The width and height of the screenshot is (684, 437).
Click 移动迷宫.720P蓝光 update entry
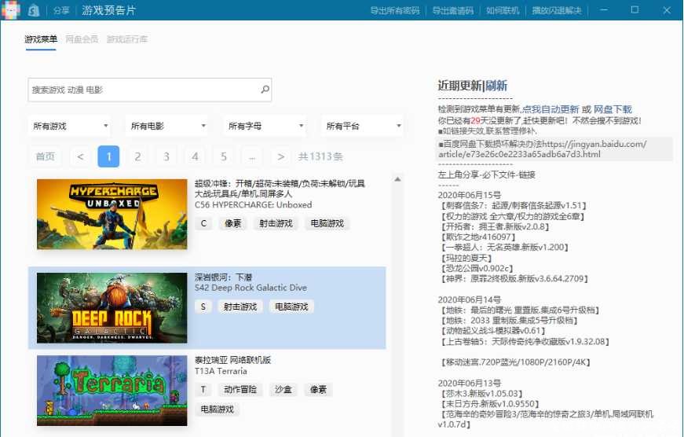click(516, 362)
